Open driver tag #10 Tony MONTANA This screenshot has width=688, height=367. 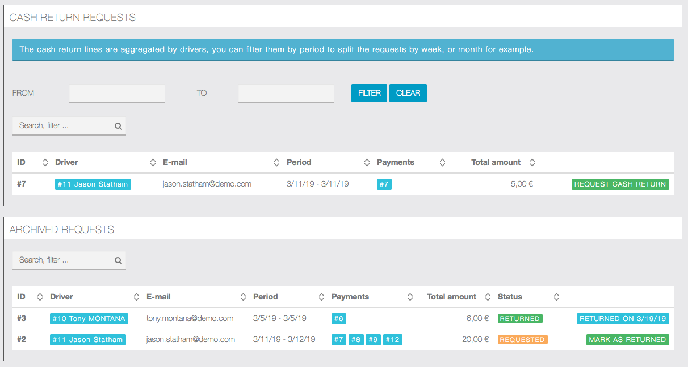pos(89,319)
